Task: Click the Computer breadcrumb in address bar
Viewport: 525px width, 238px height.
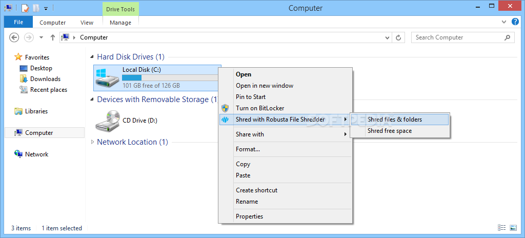Action: pos(94,37)
